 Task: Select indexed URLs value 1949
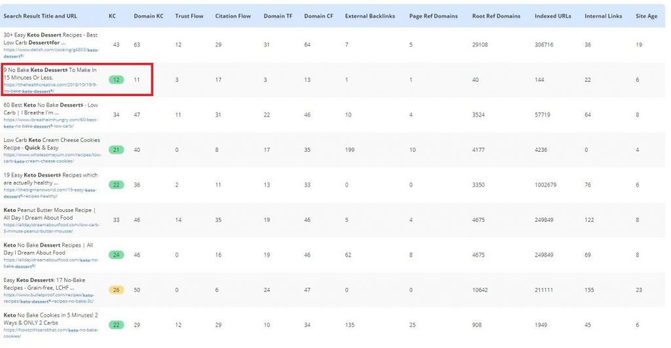pyautogui.click(x=541, y=324)
